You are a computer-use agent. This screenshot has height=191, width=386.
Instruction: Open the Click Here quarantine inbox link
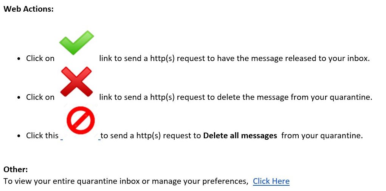[271, 181]
